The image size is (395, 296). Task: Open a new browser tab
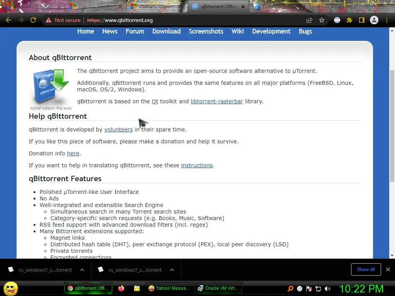pos(319,7)
